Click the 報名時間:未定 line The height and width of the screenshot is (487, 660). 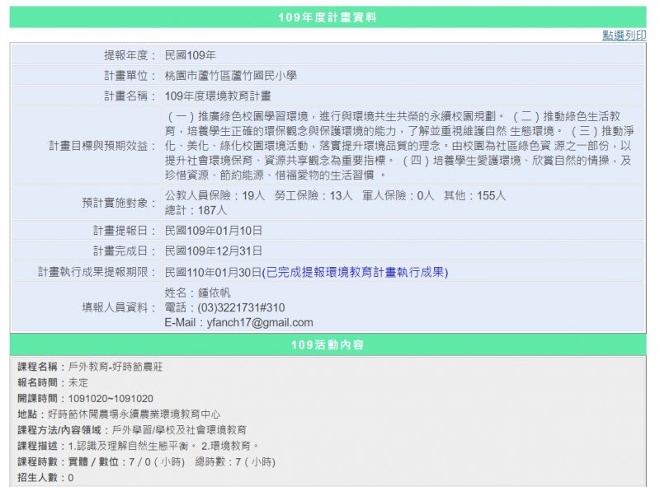[x=53, y=382]
